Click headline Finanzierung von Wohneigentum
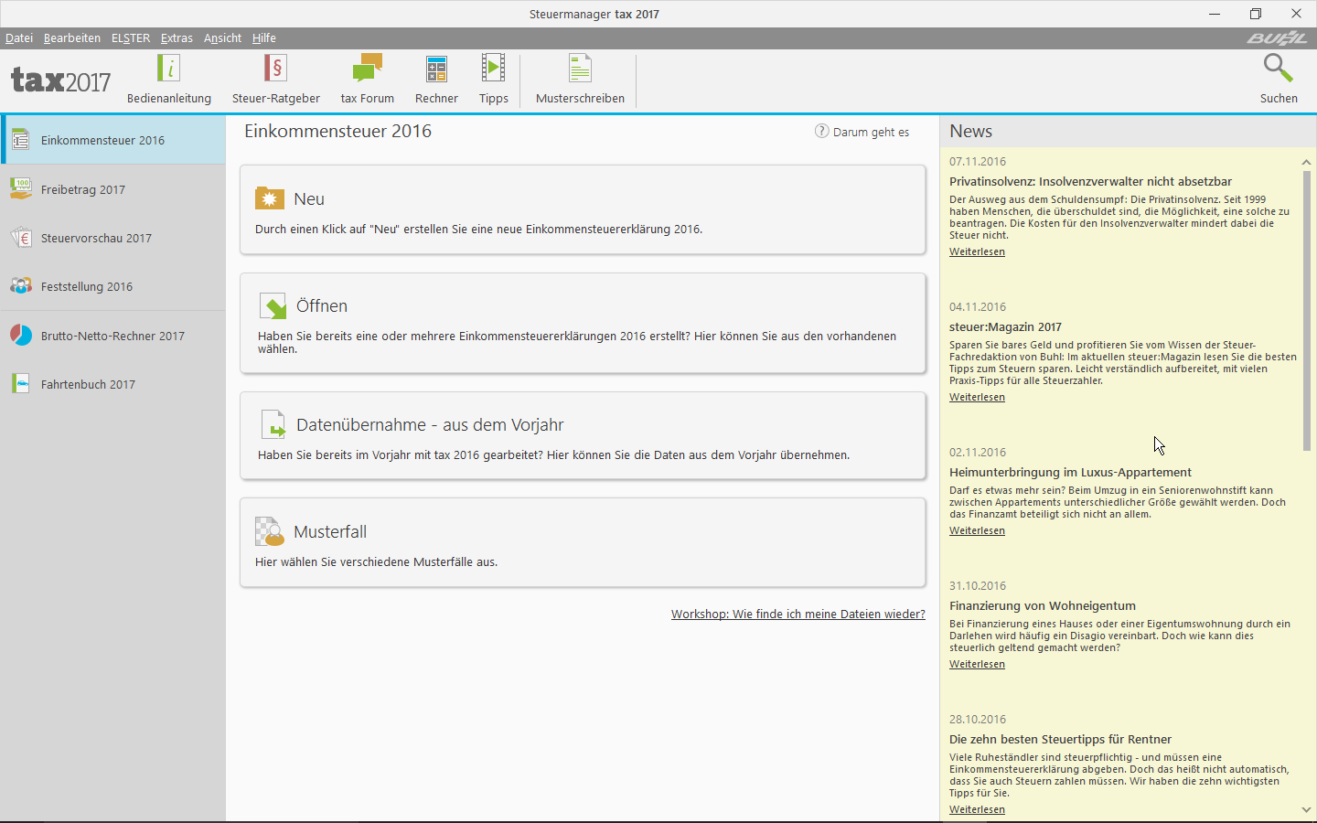The height and width of the screenshot is (823, 1317). tap(1043, 605)
